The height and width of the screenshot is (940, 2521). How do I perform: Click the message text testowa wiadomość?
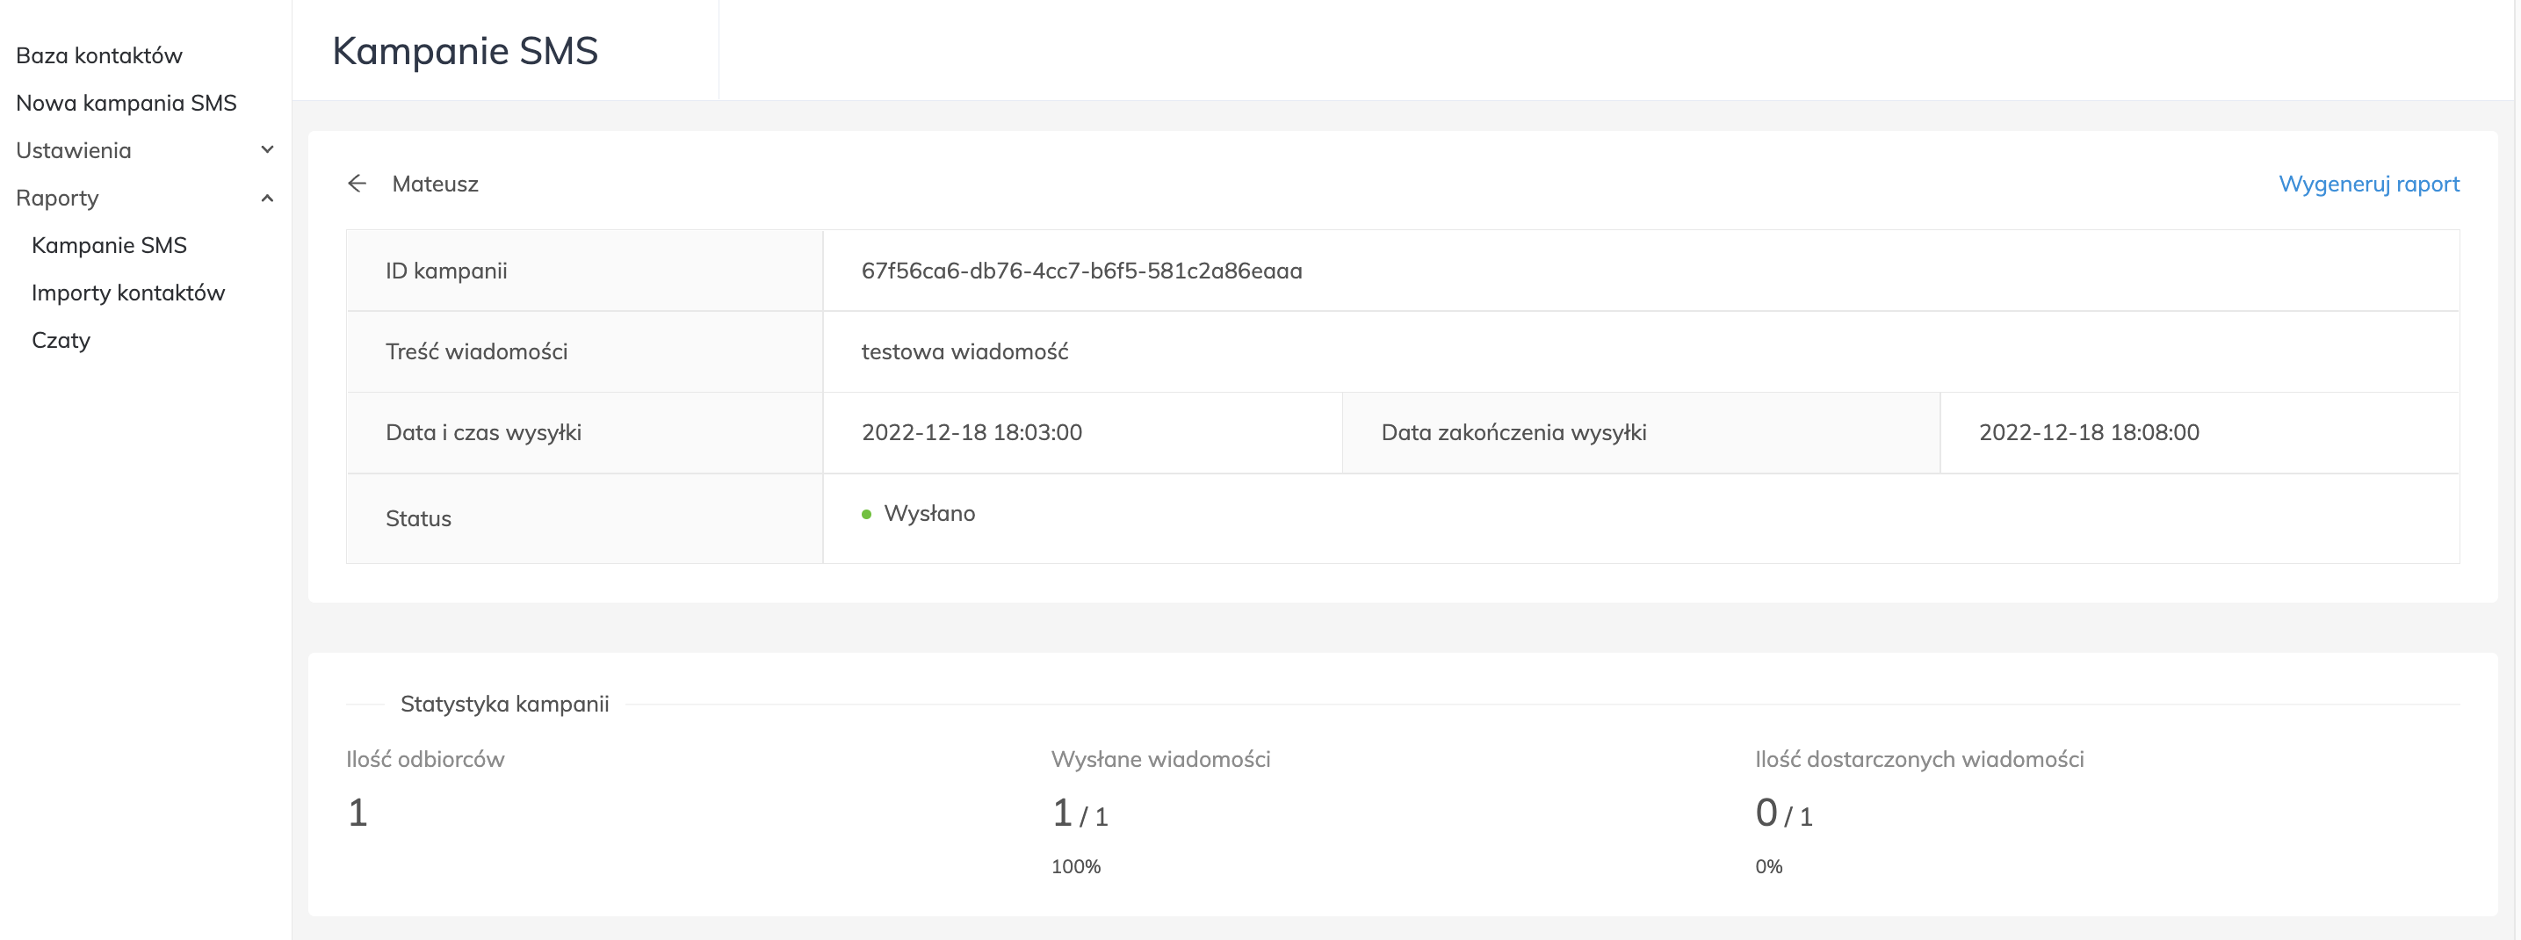[965, 351]
